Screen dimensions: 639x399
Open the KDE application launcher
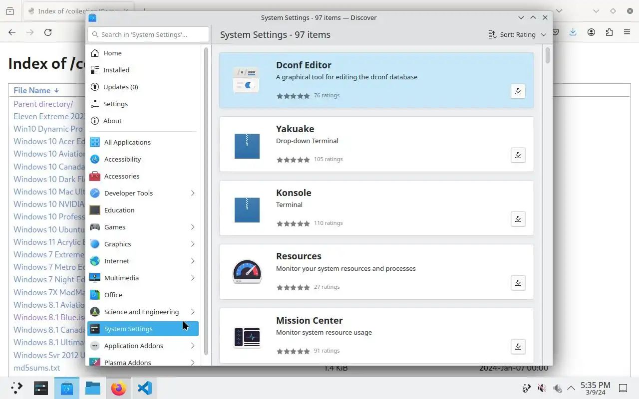coord(17,388)
